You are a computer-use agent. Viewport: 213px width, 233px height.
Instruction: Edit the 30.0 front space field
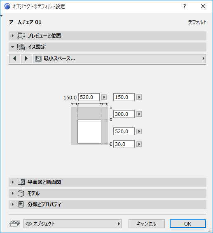(x=124, y=144)
